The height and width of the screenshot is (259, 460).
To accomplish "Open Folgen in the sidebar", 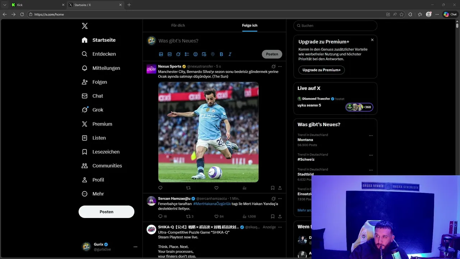I will [94, 82].
